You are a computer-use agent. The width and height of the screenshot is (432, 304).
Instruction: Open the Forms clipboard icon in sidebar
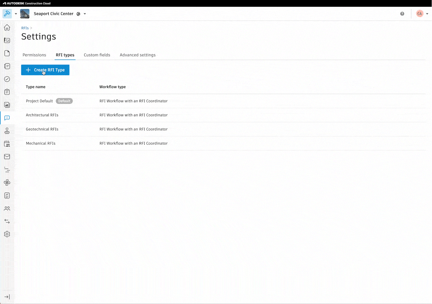(7, 92)
